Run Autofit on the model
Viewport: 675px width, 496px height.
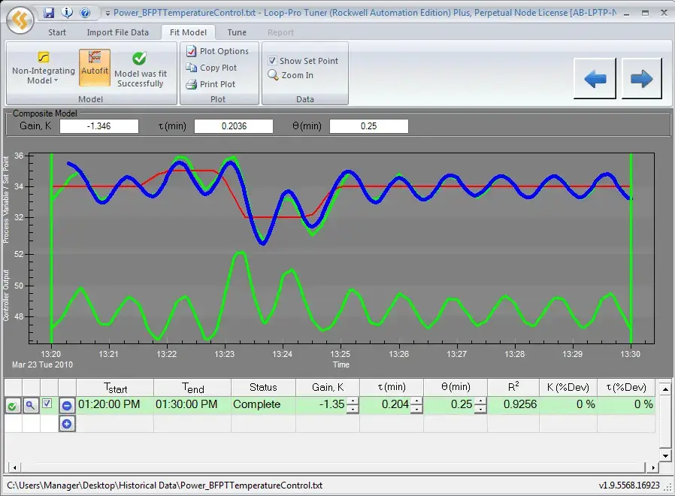(x=94, y=68)
